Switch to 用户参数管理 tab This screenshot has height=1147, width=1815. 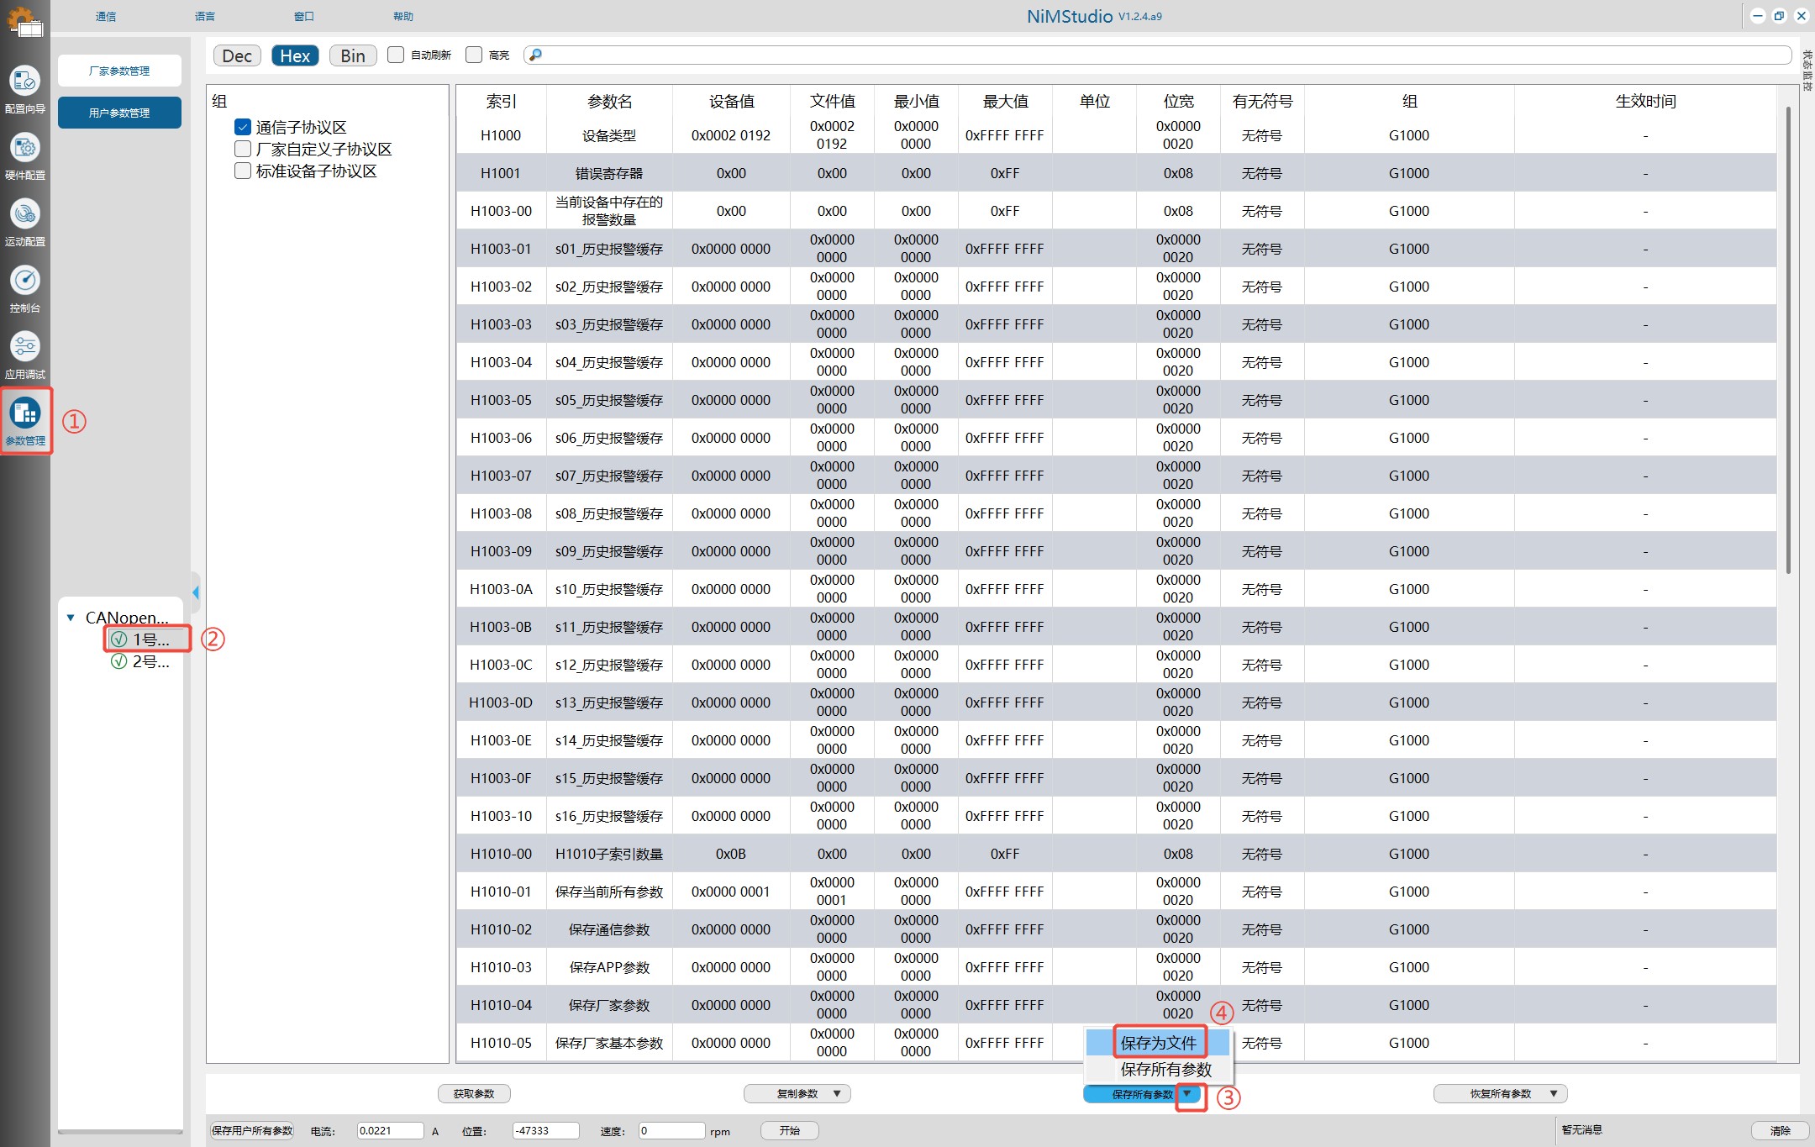(x=119, y=113)
